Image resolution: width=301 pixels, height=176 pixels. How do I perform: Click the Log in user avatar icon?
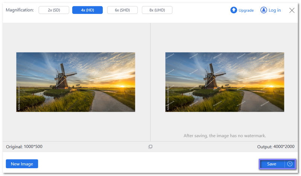[x=263, y=10]
